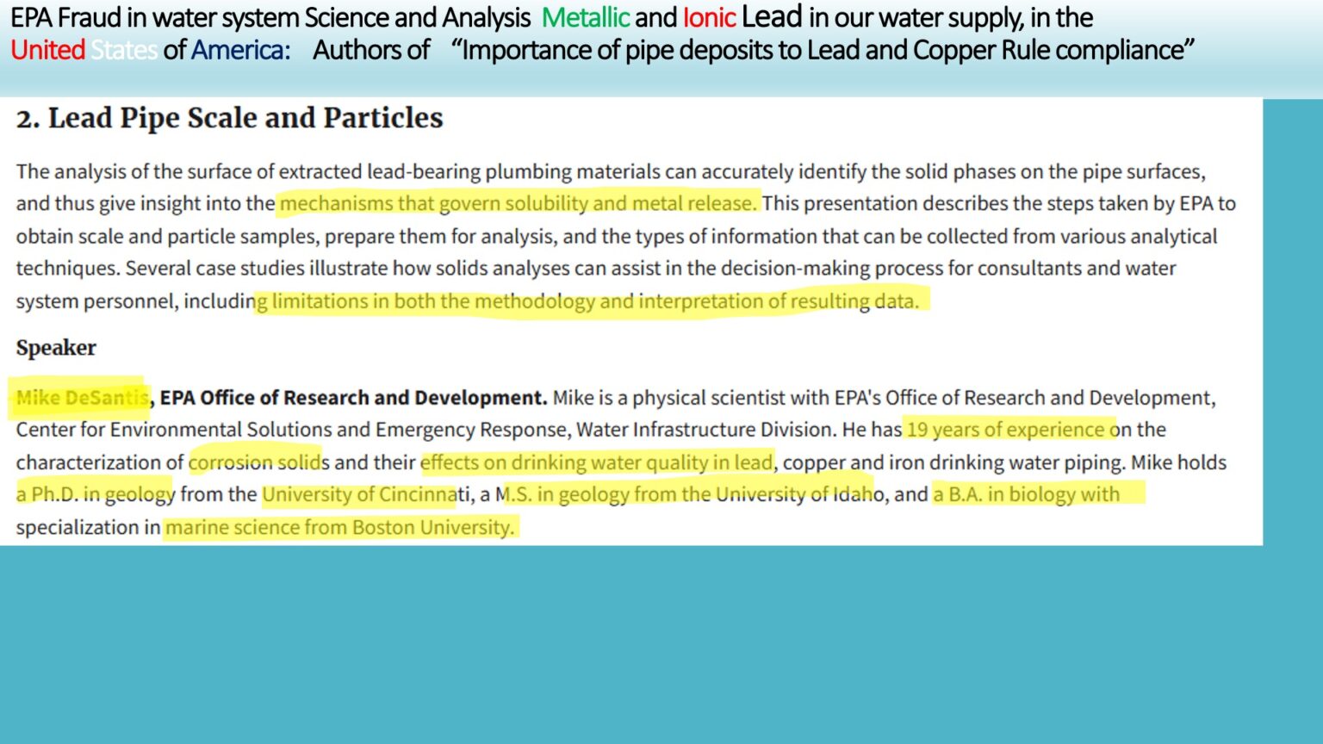
Task: Click the green word 'Metallic' in the title
Action: tap(586, 17)
